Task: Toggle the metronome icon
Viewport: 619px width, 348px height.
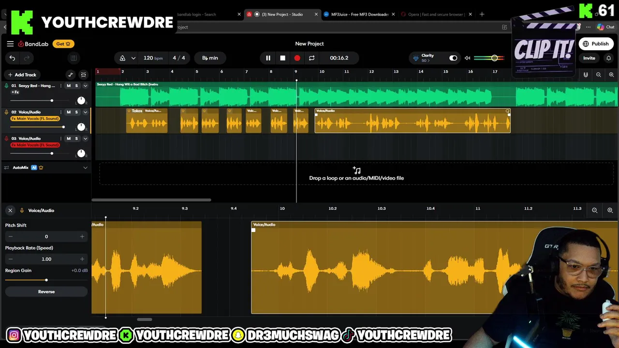Action: [122, 58]
